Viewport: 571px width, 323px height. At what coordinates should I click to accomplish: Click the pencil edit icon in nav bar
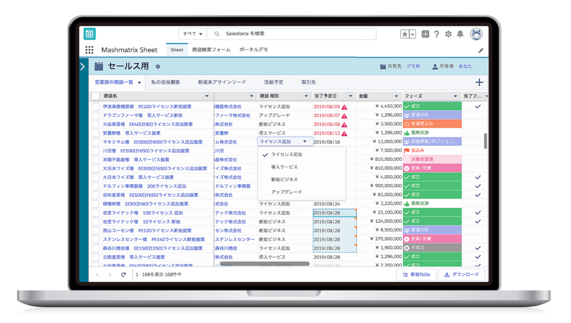(x=481, y=50)
